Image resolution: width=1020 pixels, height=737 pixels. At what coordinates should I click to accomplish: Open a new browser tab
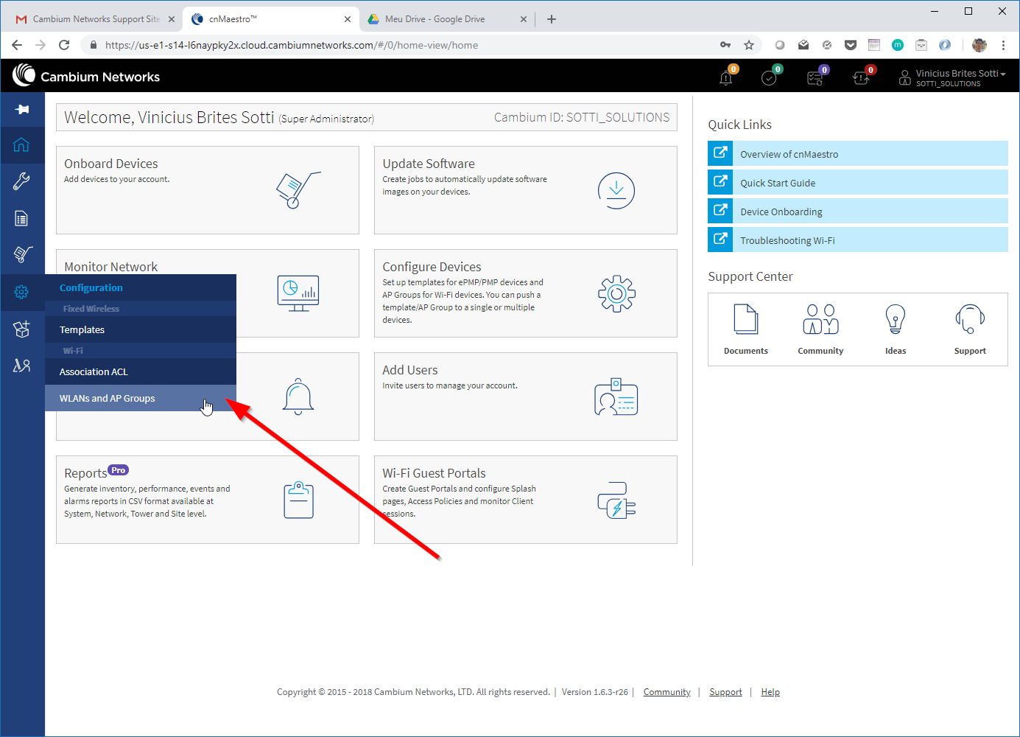click(552, 19)
